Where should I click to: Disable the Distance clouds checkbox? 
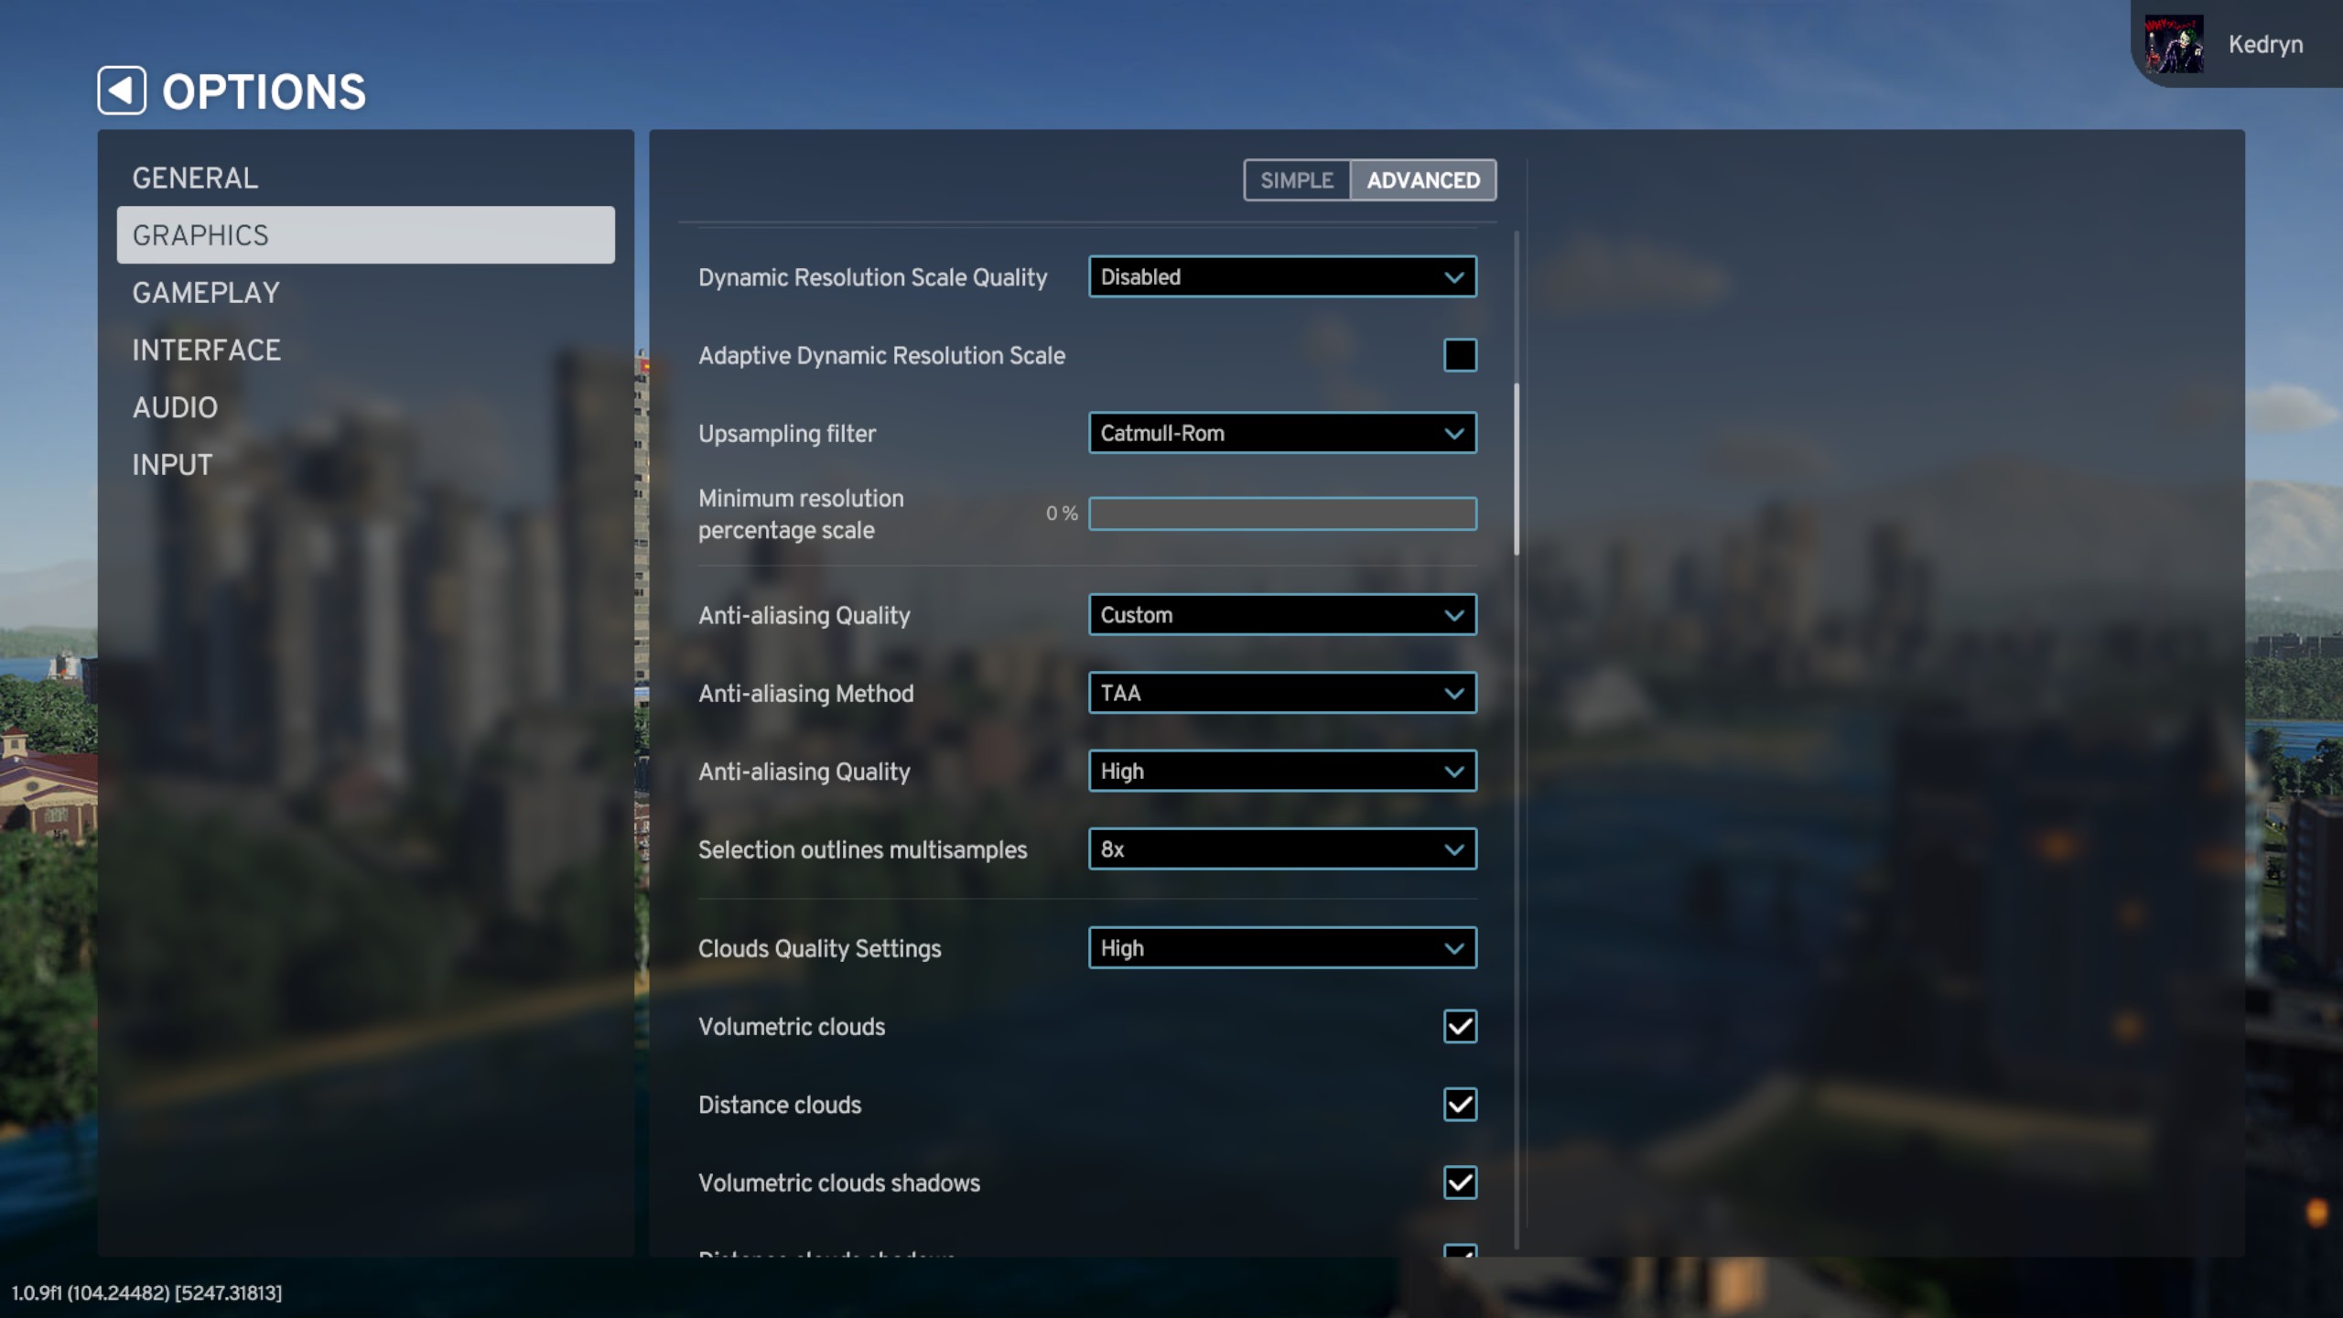coord(1460,1105)
